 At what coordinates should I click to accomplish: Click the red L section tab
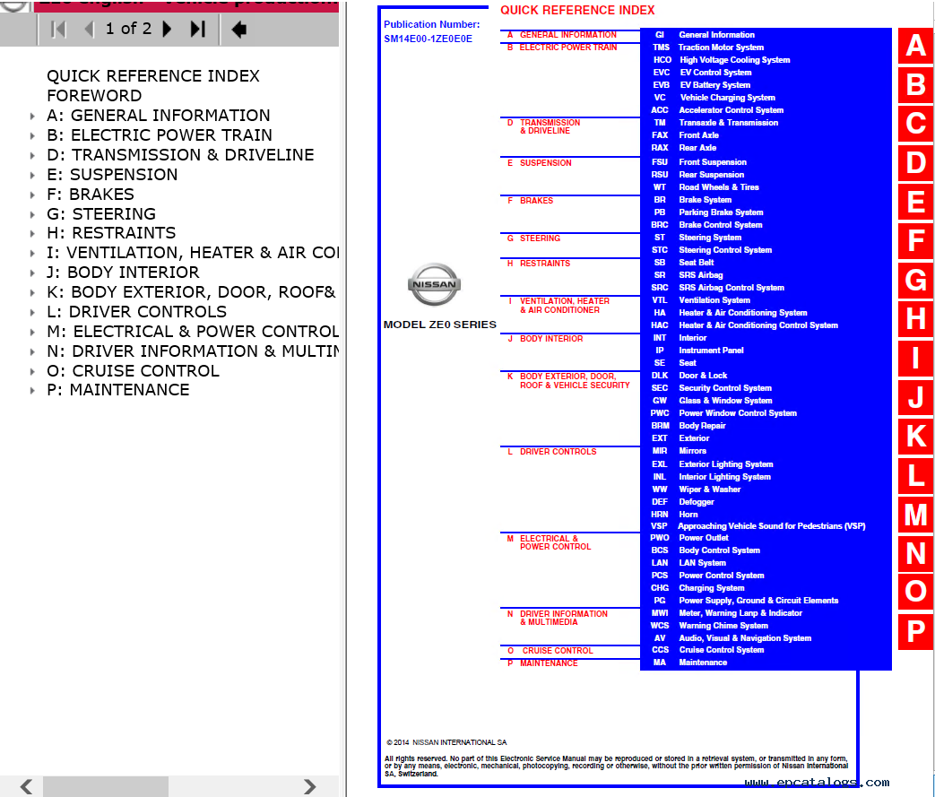(x=916, y=475)
